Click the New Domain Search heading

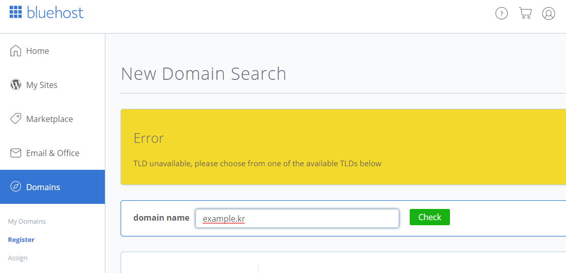click(x=204, y=74)
